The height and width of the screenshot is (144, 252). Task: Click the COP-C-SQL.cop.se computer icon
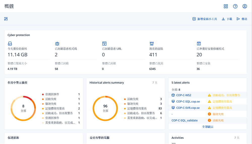[x=173, y=101]
